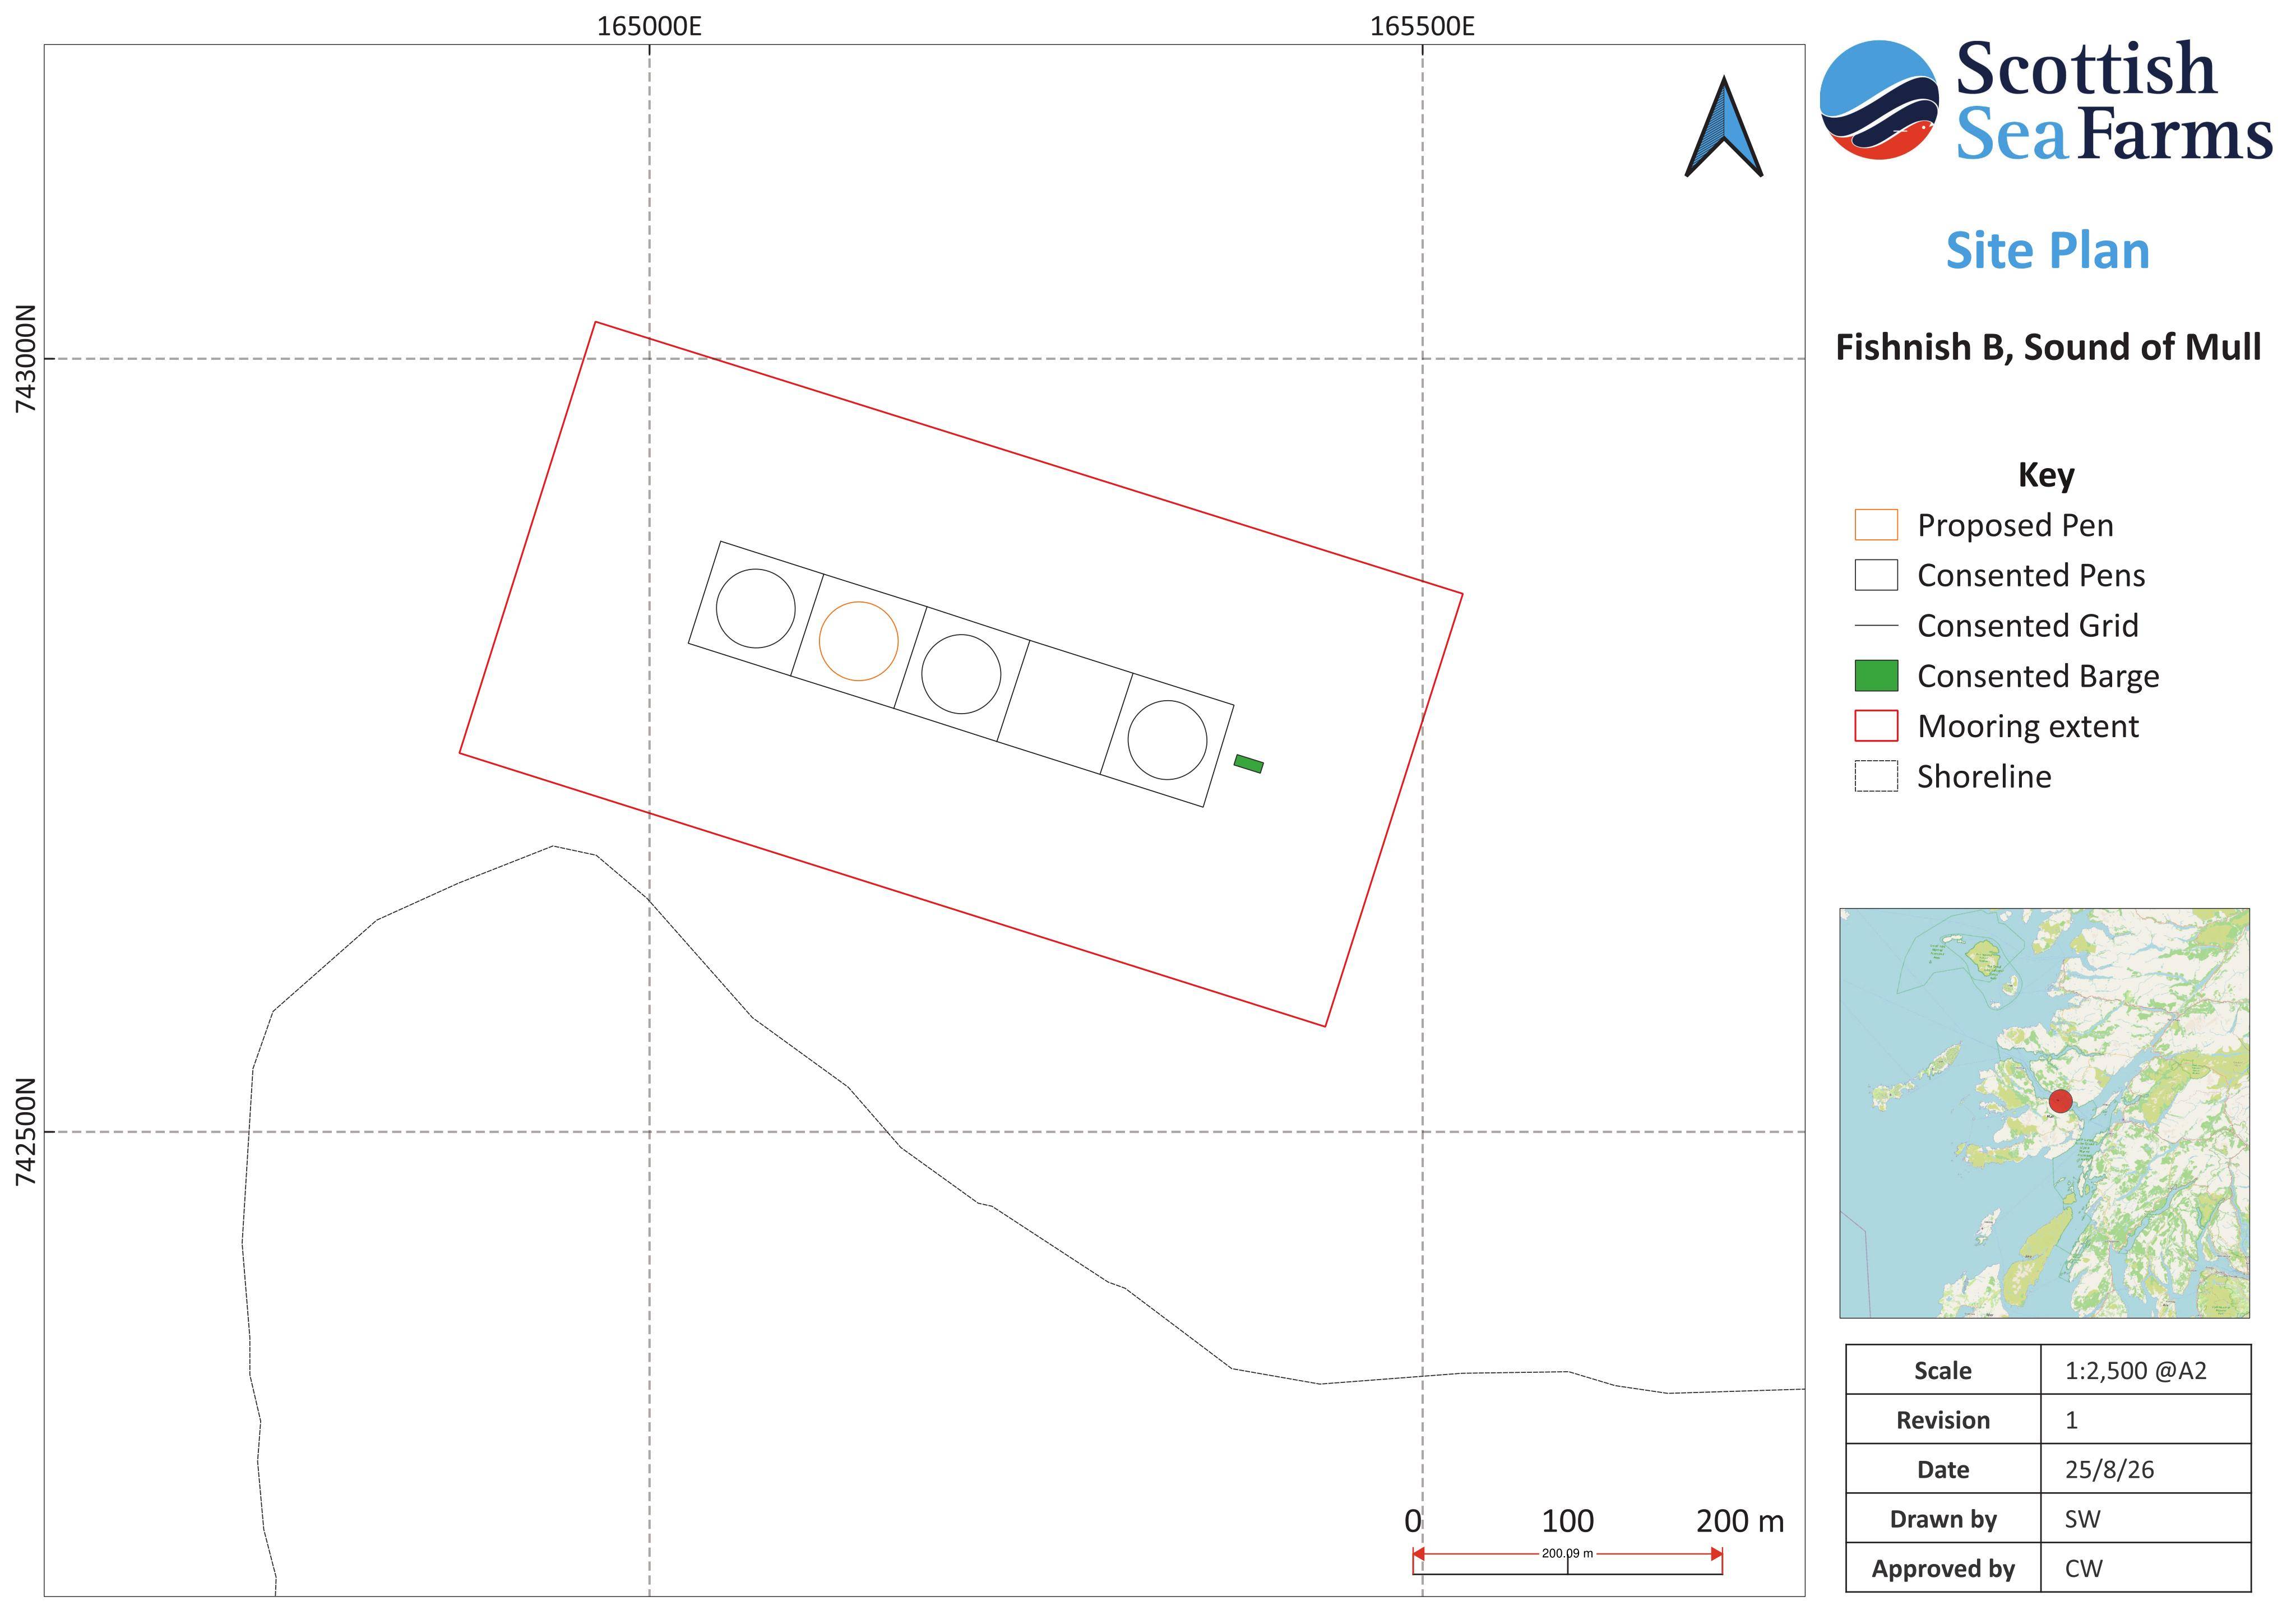Click the 'Drawn by' table cell

[x=1943, y=1519]
